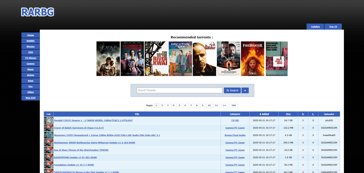364x173 pixels.
Task: Browse Doc category
Action: (30, 86)
